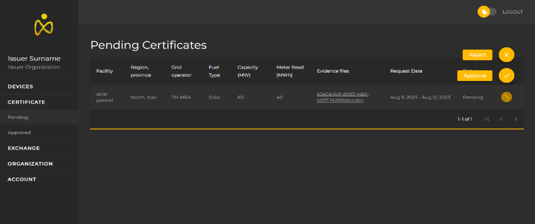Click the round reject X icon

tap(507, 55)
